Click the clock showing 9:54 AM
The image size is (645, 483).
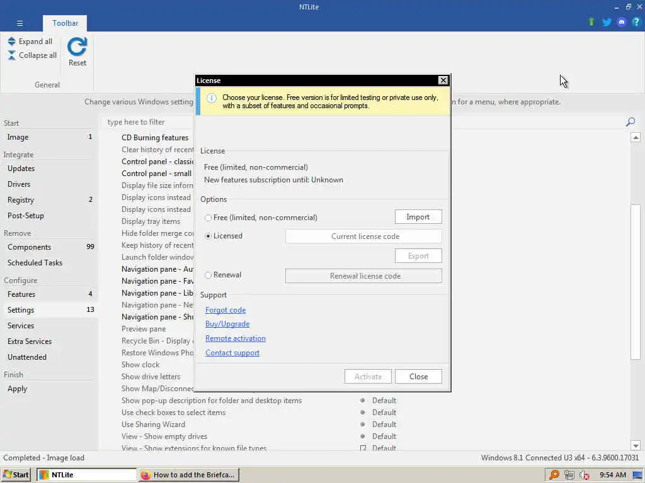[612, 475]
